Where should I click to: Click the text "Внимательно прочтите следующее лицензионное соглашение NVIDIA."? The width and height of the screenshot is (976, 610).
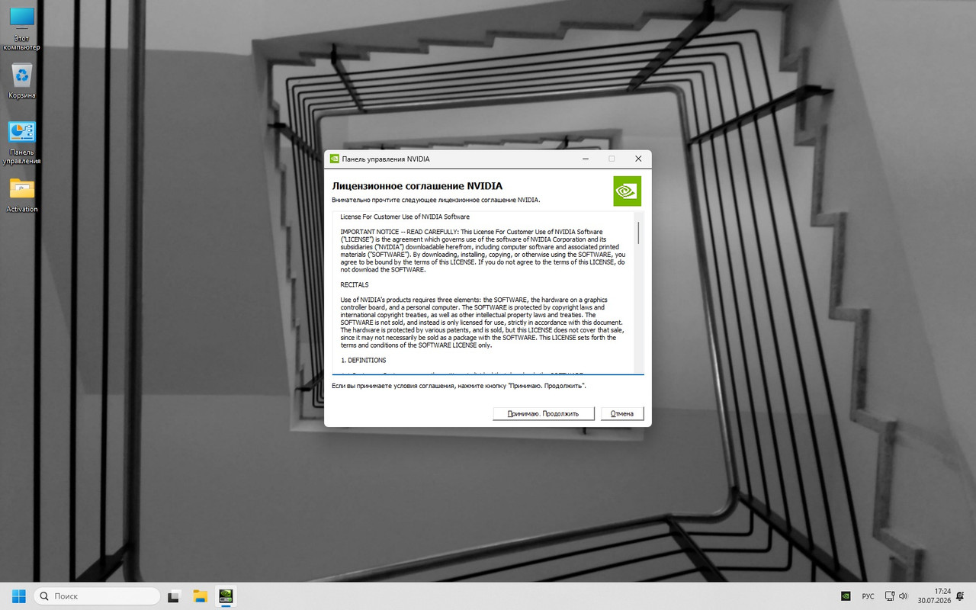click(x=435, y=200)
